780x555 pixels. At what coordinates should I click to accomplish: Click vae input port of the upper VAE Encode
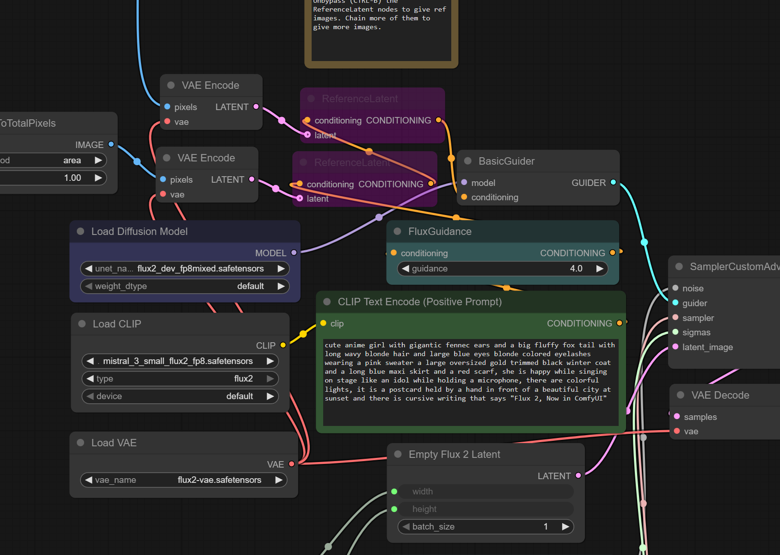[x=167, y=121]
